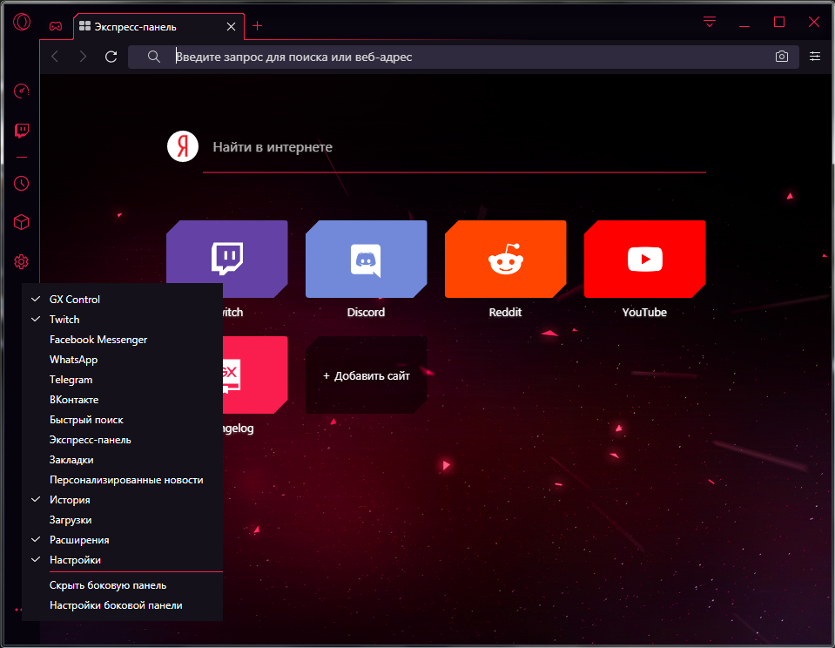The image size is (835, 648).
Task: Uncheck История in the sidebar menu
Action: pos(122,500)
